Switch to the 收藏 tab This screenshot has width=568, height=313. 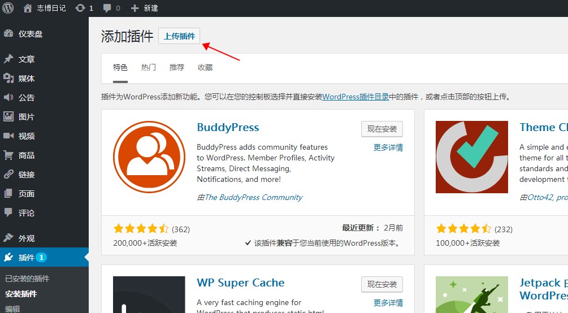coord(205,67)
